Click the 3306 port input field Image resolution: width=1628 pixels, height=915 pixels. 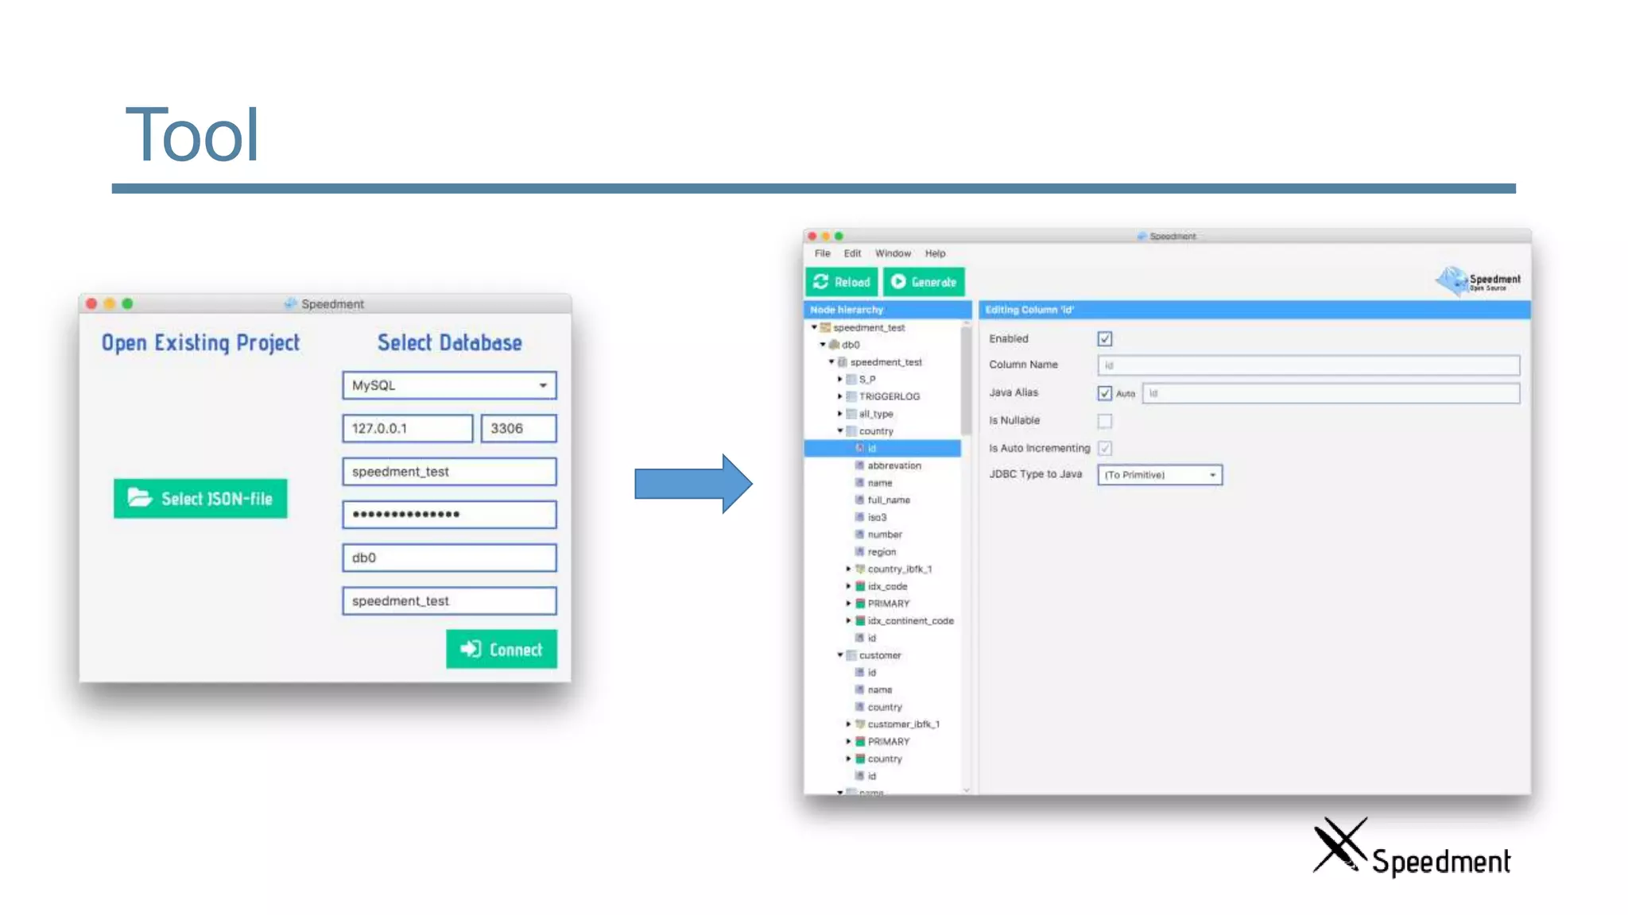pos(518,429)
